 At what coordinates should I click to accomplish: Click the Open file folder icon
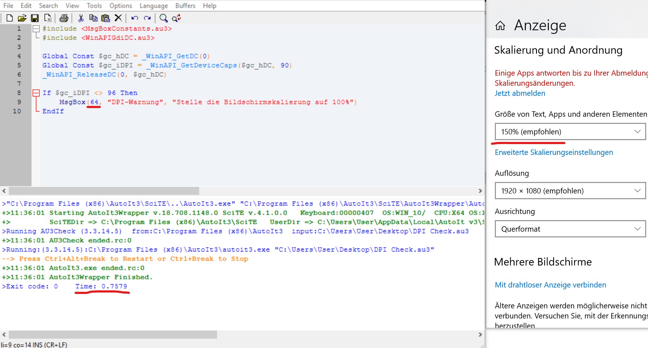click(22, 18)
